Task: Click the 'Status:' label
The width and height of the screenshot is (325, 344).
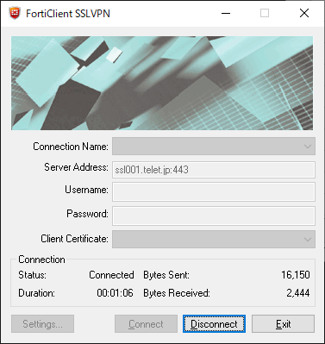Action: [32, 275]
